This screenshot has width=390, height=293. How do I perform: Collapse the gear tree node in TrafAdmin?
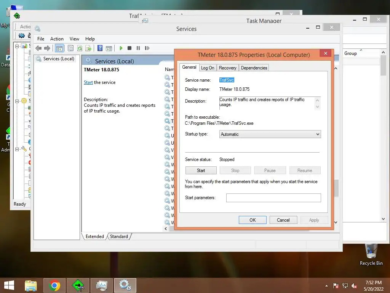coord(17,101)
